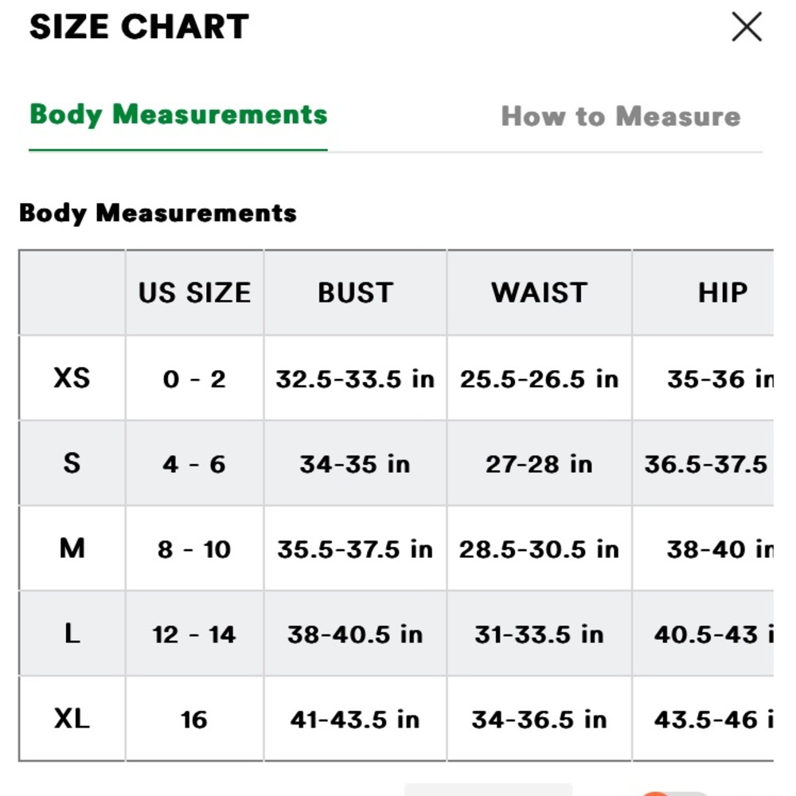Click the 8 - 10 US size cell
Screen dimensions: 796x796
tap(194, 548)
